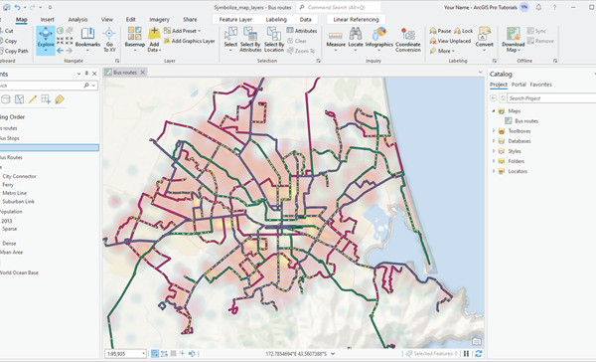Viewport: 596px width, 362px height.
Task: Choose the Select features tool
Action: [x=230, y=40]
